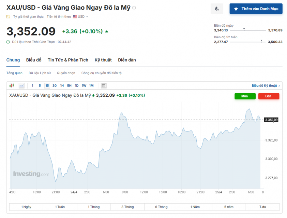Select the 15 minute interval

pyautogui.click(x=47, y=86)
